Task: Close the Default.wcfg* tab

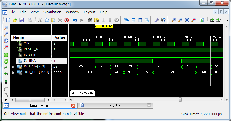Action: [73, 106]
